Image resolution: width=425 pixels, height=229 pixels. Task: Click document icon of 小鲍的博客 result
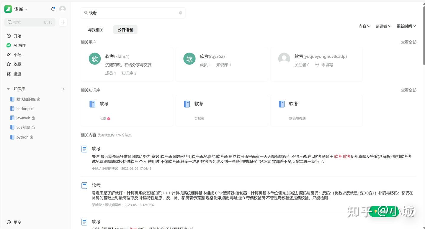pyautogui.click(x=84, y=149)
